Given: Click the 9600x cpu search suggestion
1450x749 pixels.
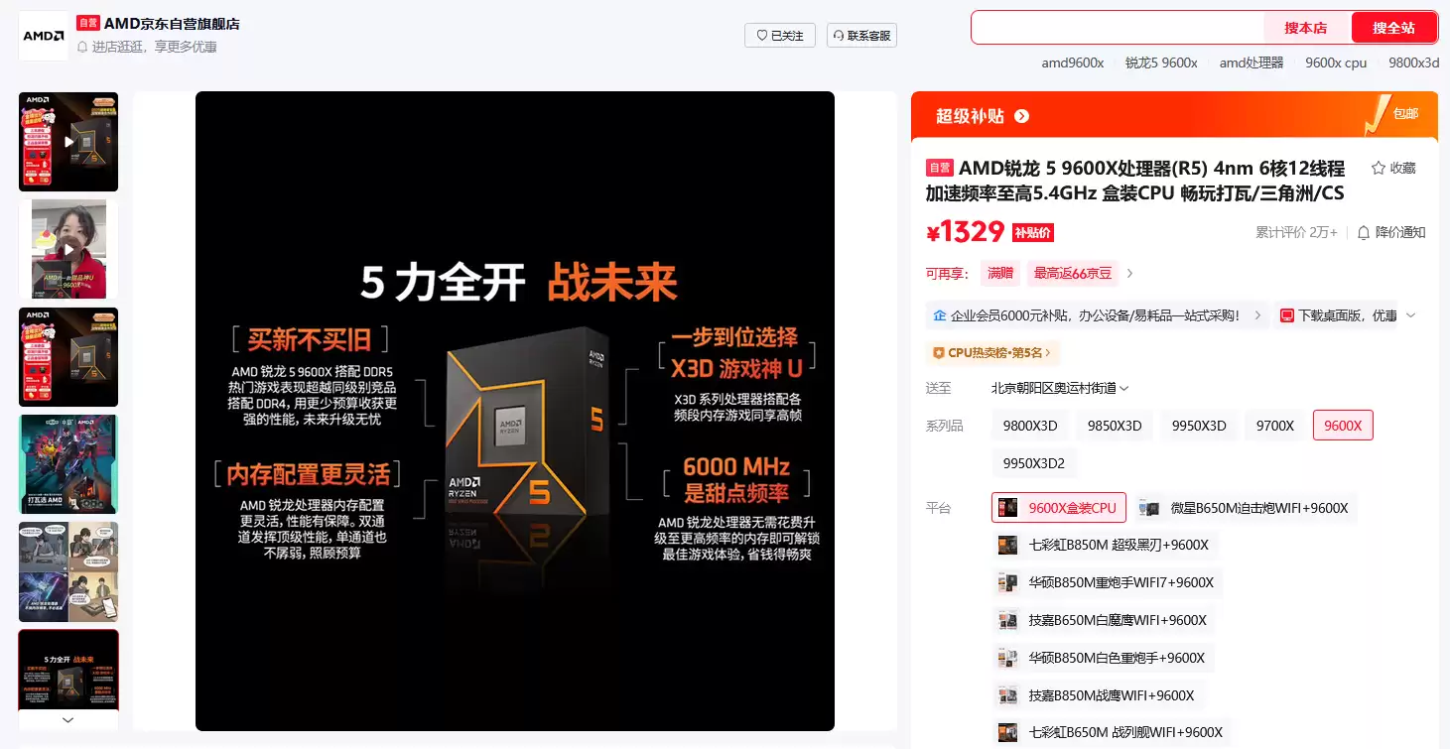Looking at the screenshot, I should [1336, 62].
